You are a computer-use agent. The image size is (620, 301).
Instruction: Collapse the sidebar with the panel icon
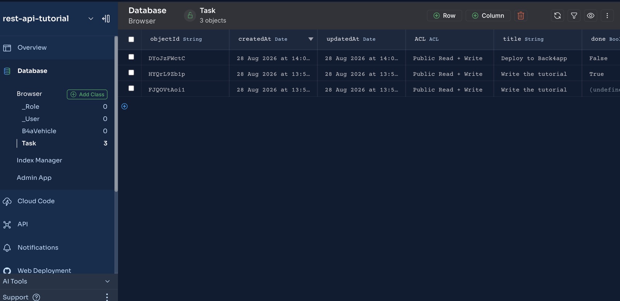106,19
